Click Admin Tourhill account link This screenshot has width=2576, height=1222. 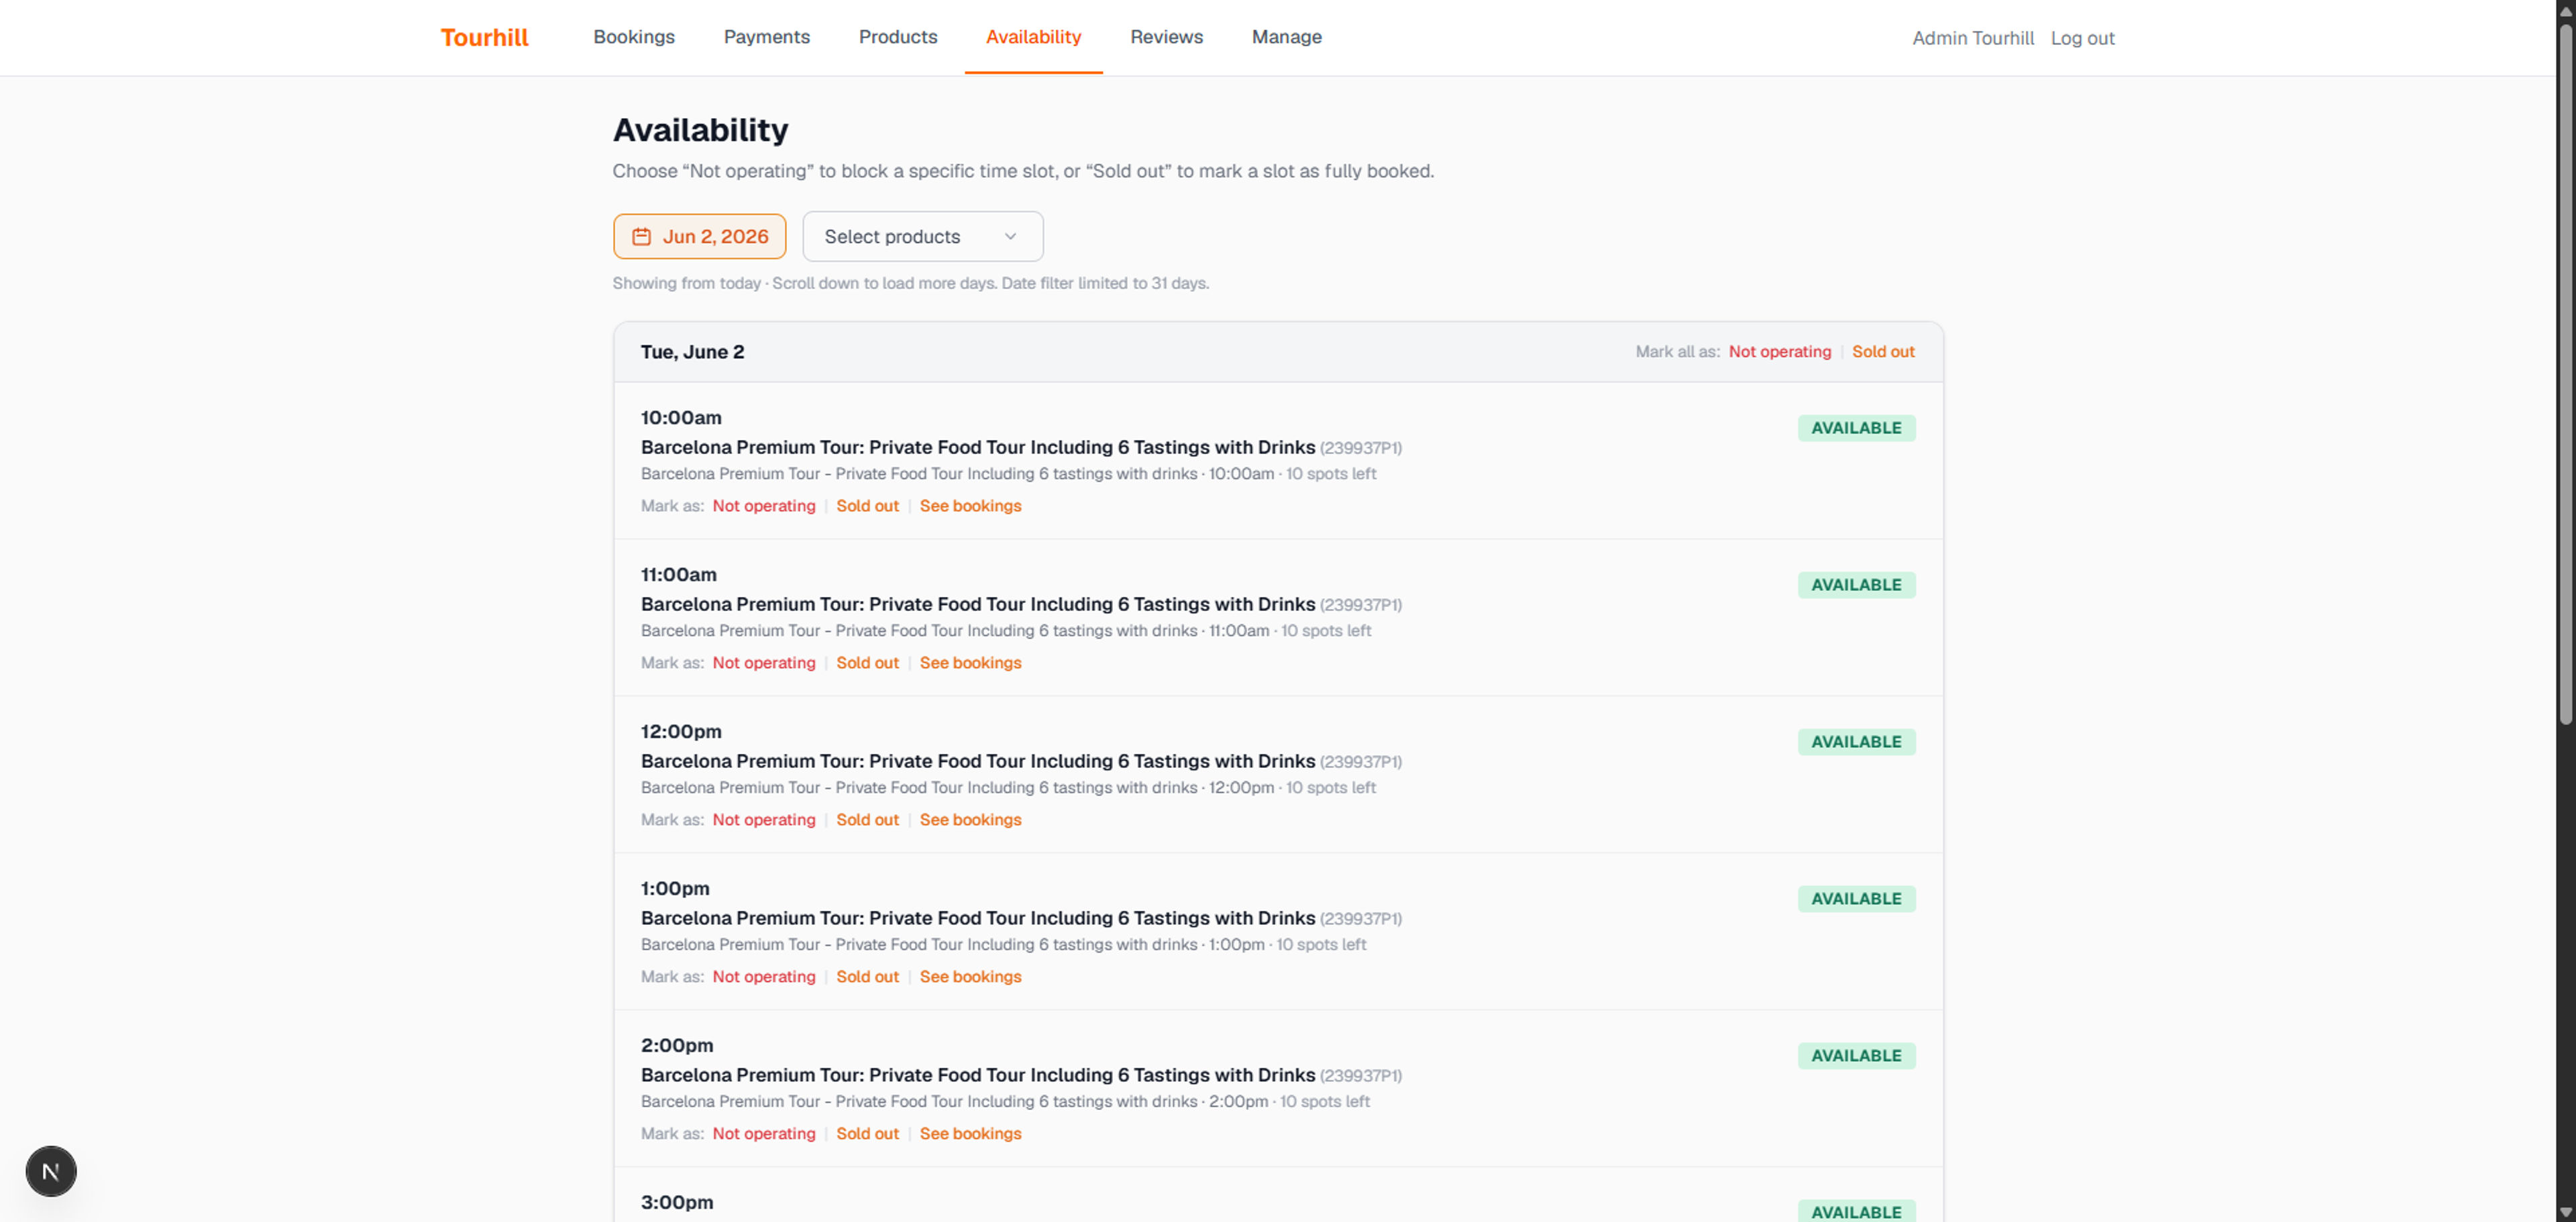pos(1973,38)
